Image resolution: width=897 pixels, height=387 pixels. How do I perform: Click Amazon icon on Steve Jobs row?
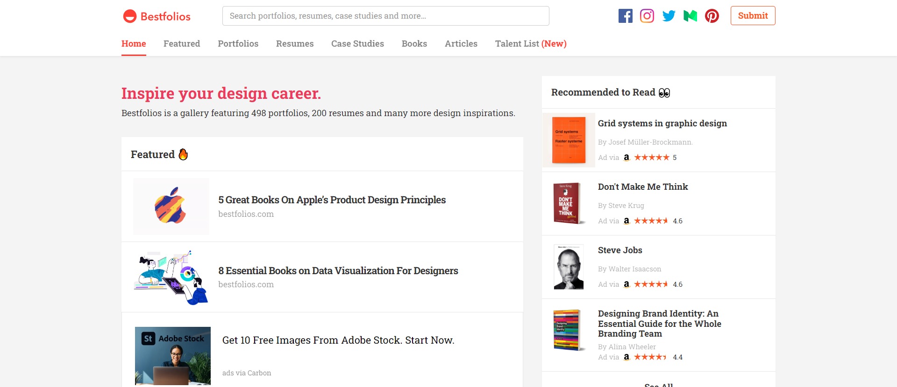point(626,284)
